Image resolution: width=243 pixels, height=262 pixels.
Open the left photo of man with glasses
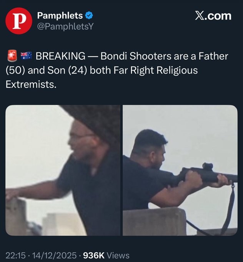[x=63, y=170]
